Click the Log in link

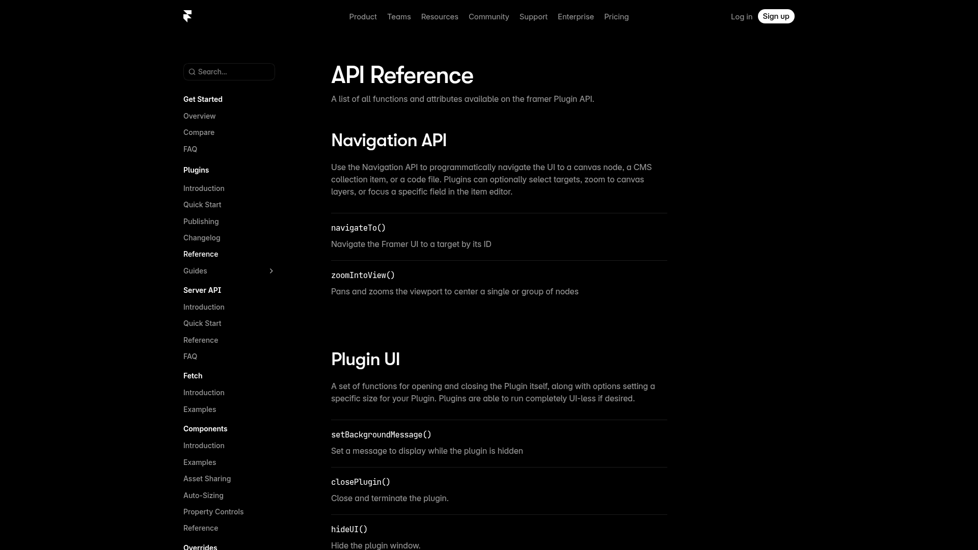pos(741,17)
